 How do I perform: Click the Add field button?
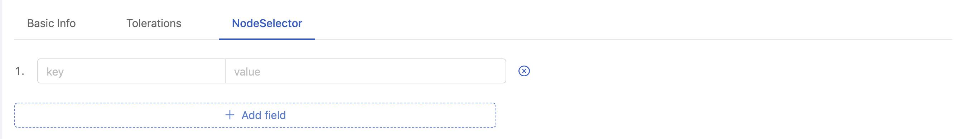(255, 115)
